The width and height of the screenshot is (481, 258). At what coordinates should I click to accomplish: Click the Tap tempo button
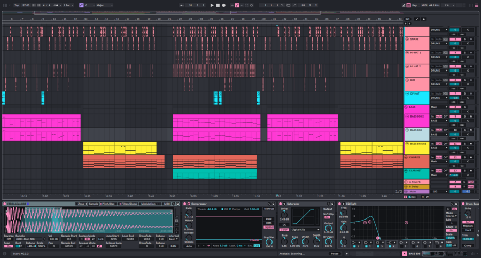coord(17,5)
